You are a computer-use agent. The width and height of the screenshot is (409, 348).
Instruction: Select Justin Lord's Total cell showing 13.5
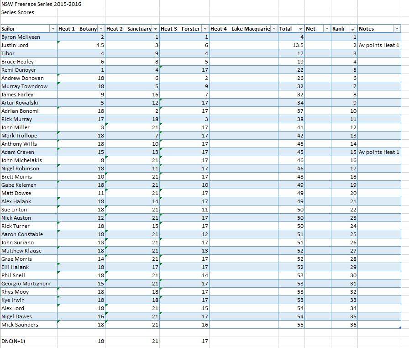[291, 45]
